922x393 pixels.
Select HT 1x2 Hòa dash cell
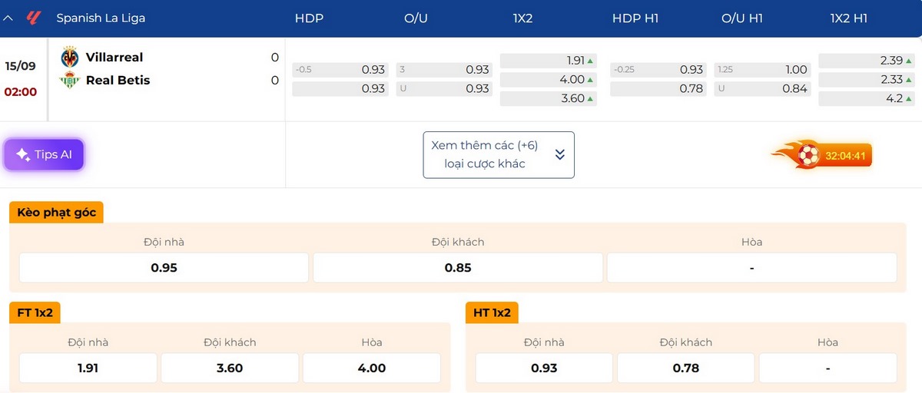coord(828,368)
